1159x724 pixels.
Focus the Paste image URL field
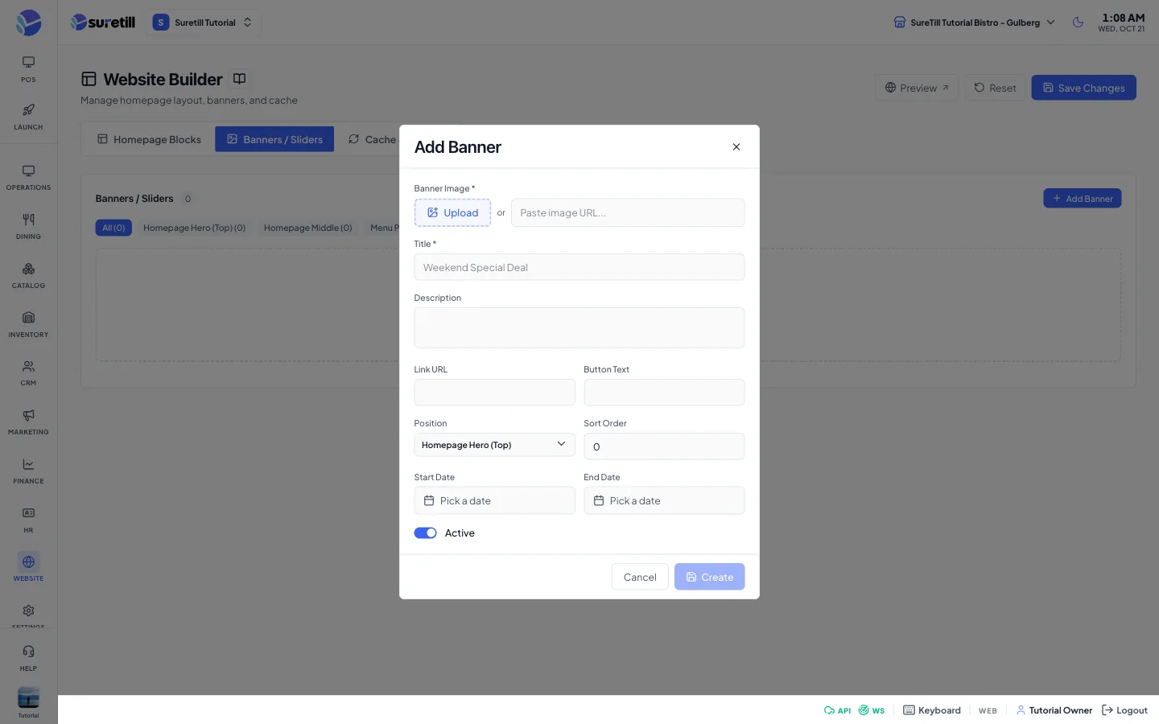pos(628,212)
